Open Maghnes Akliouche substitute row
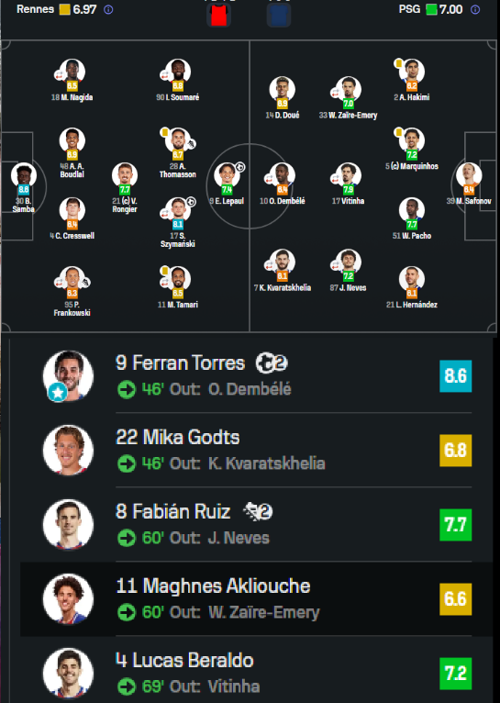This screenshot has width=500, height=703. 256,598
